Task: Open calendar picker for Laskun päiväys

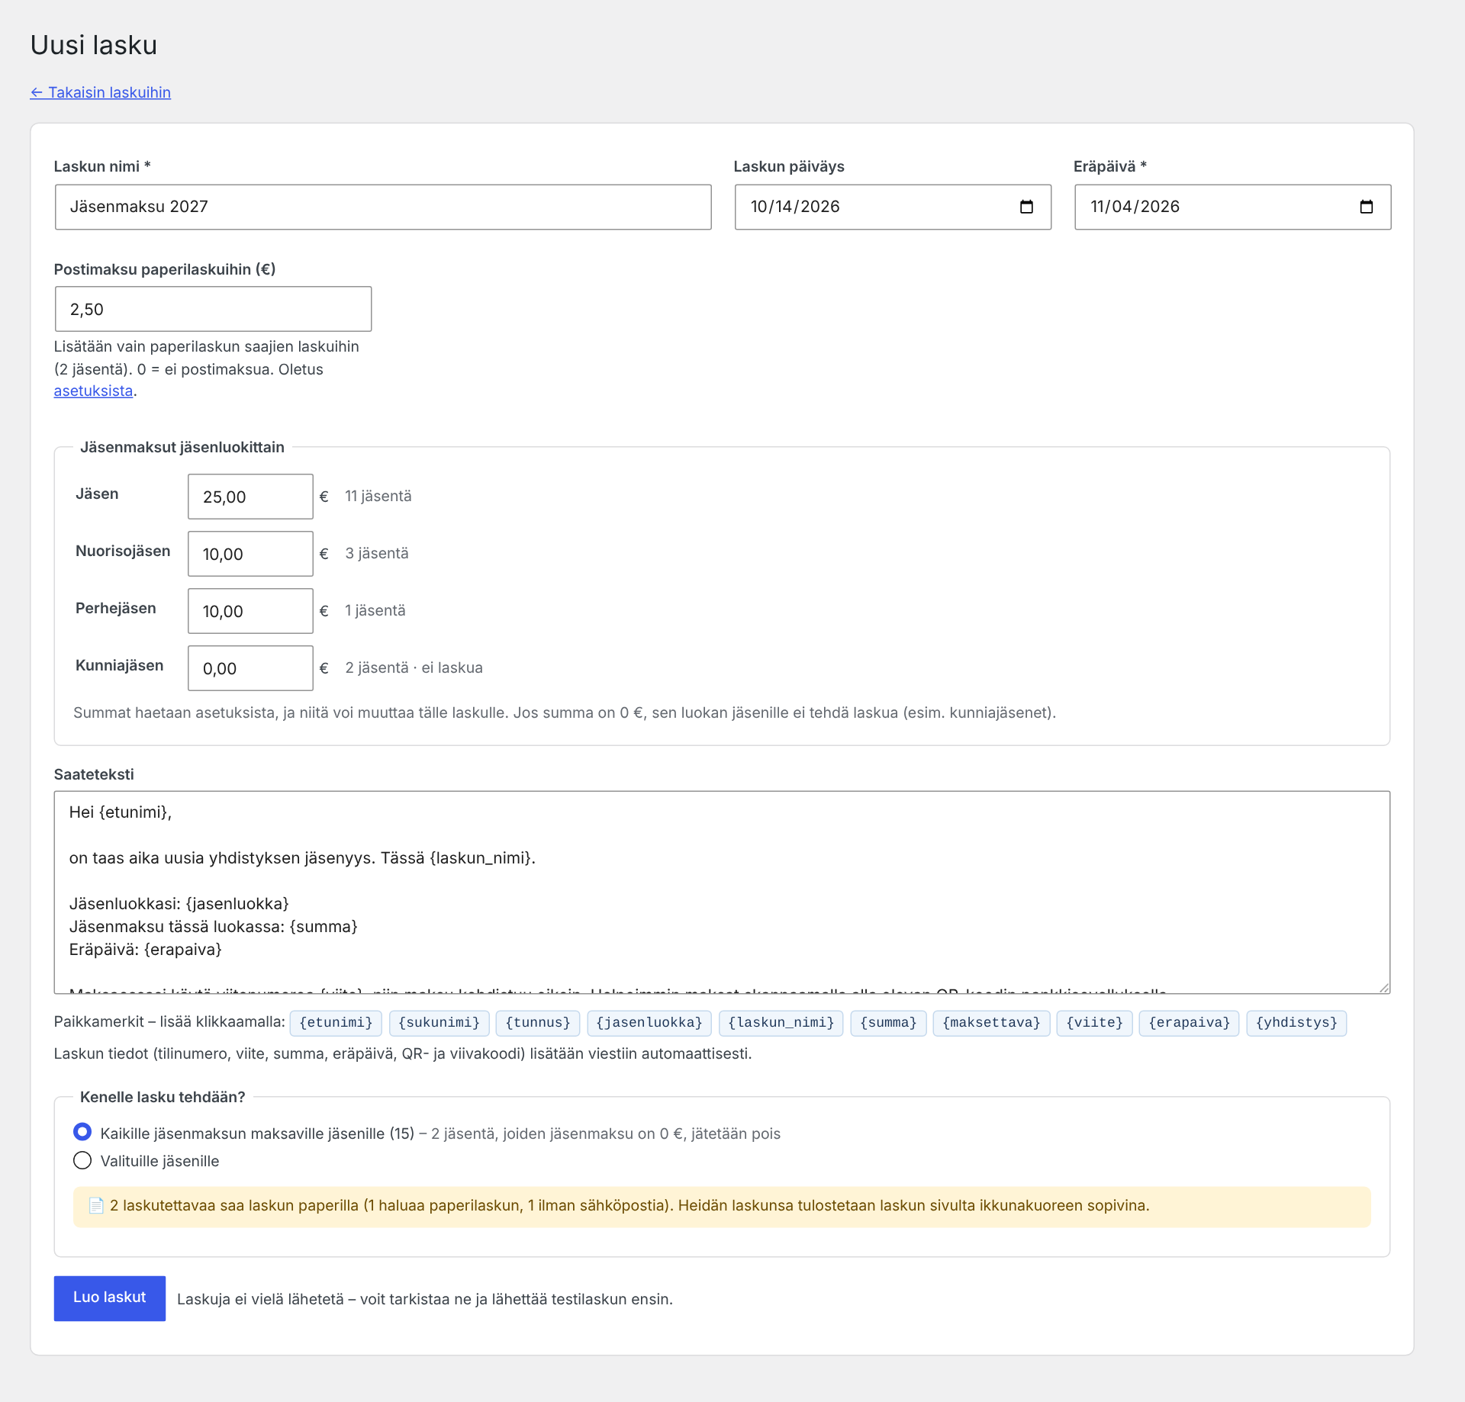Action: tap(1026, 207)
